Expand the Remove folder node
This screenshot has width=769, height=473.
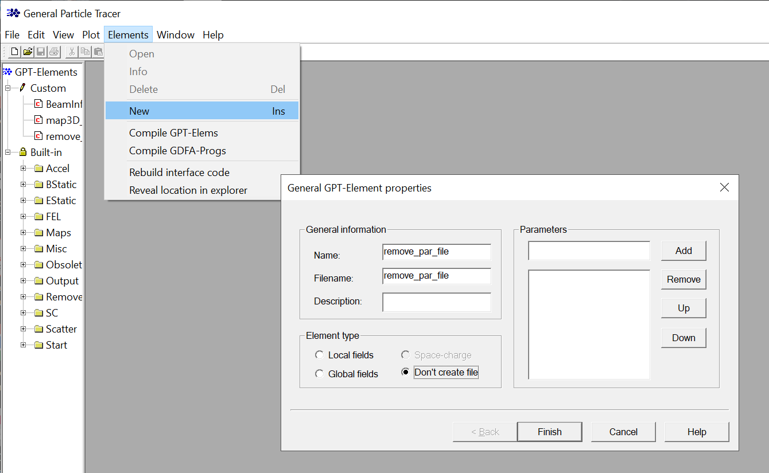pyautogui.click(x=24, y=296)
